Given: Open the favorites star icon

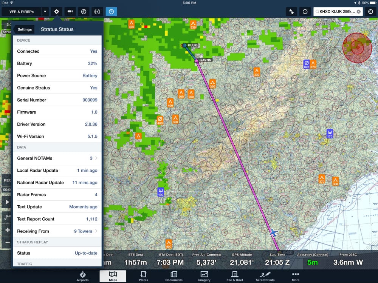Looking at the screenshot, I should 291,12.
